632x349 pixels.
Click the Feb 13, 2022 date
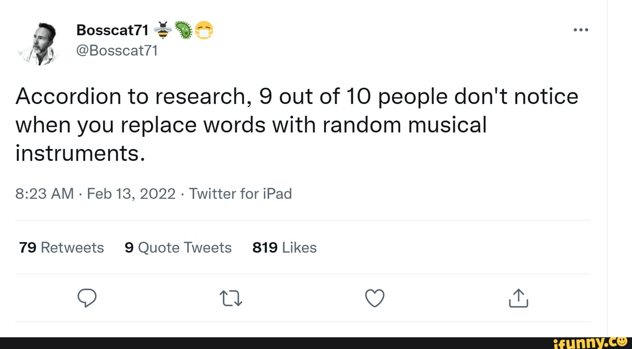click(131, 193)
